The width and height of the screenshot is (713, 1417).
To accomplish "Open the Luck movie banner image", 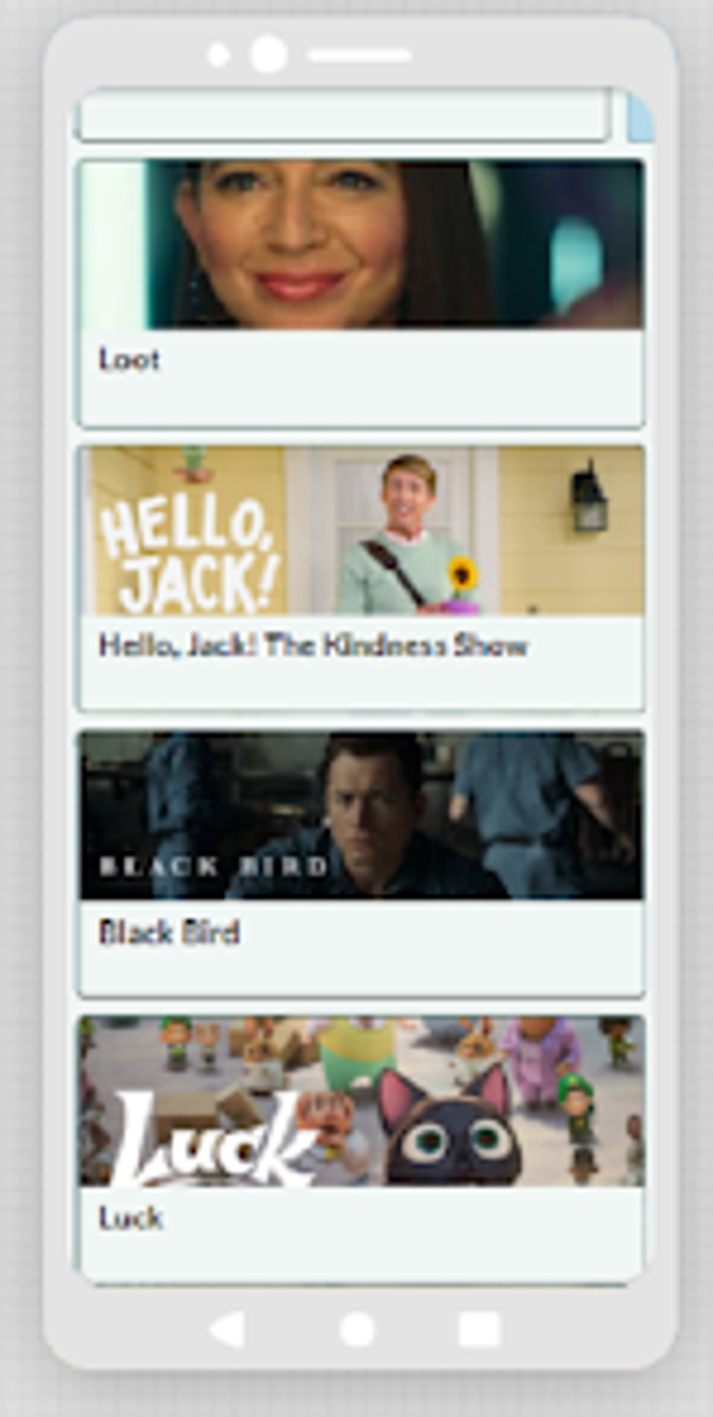I will pos(362,1102).
